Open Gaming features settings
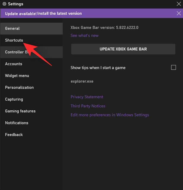 [31, 111]
